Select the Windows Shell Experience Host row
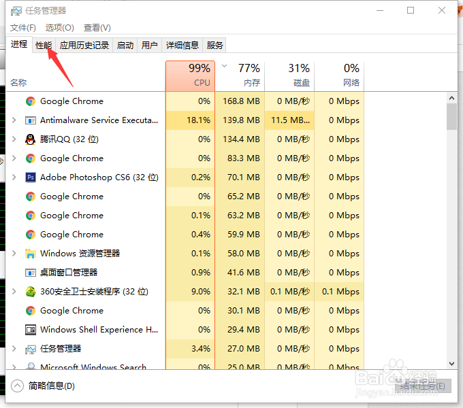This screenshot has width=463, height=408. (x=185, y=330)
